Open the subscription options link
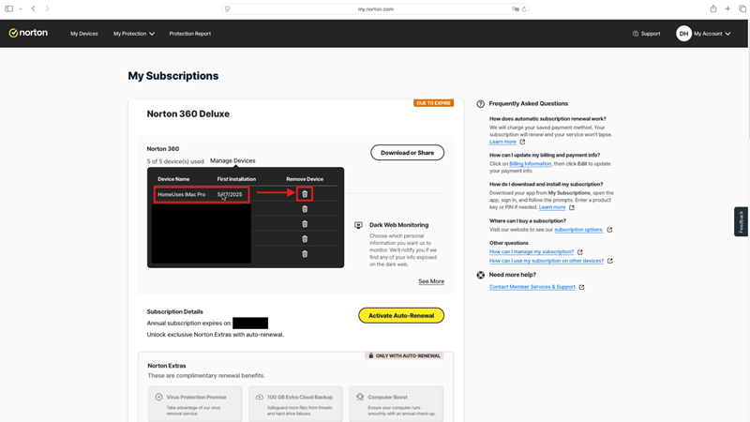Image resolution: width=750 pixels, height=422 pixels. (x=578, y=230)
